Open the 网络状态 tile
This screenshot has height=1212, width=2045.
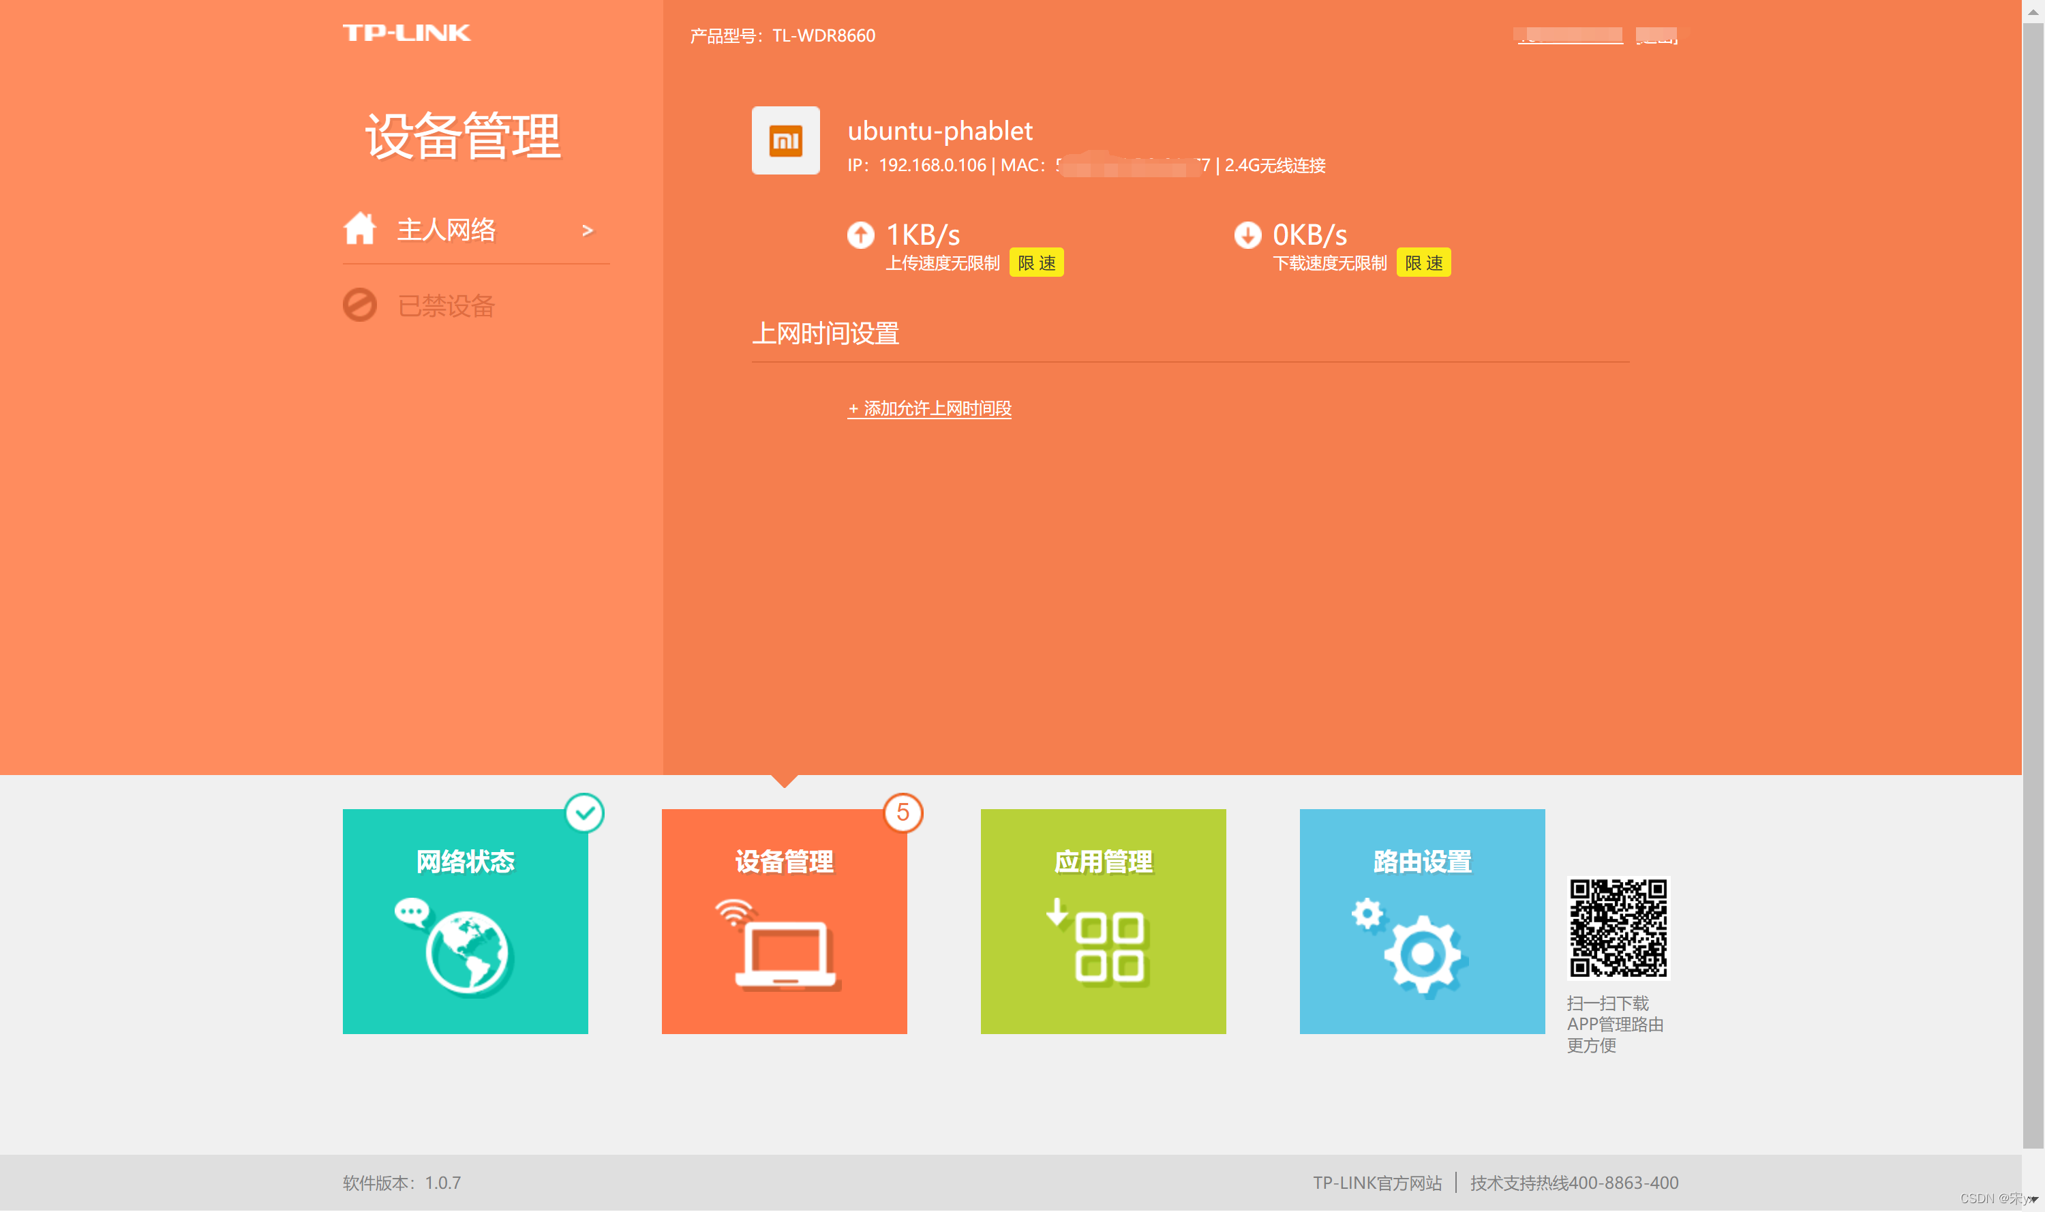point(466,921)
